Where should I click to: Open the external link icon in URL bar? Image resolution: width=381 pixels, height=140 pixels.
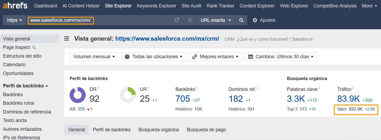177,20
